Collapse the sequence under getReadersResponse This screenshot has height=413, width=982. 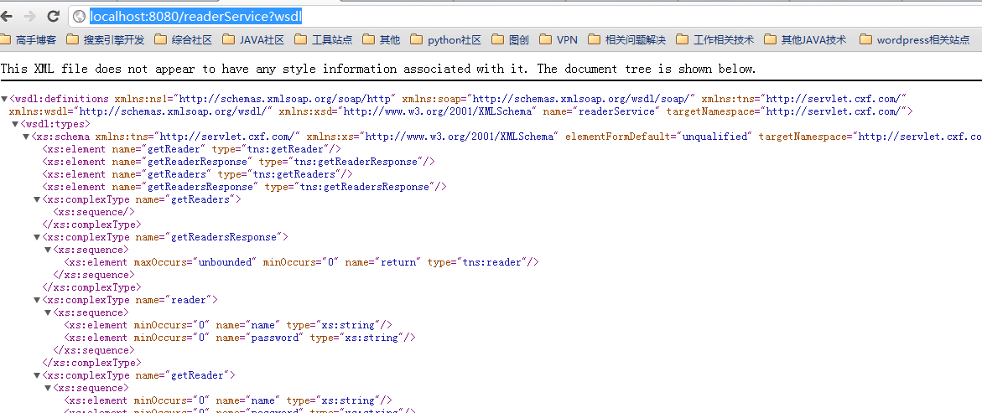click(x=48, y=250)
